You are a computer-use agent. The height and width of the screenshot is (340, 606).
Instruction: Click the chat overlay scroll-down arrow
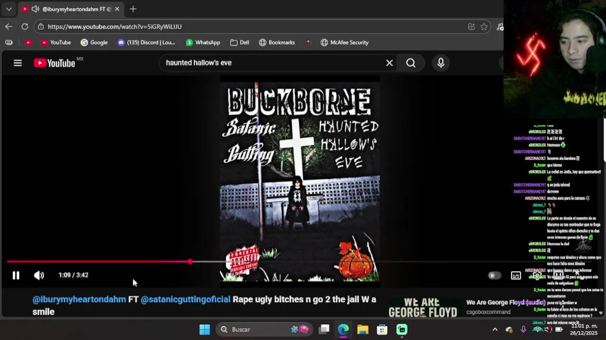[x=601, y=313]
